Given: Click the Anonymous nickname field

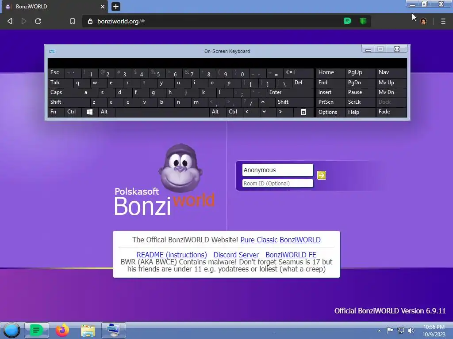Looking at the screenshot, I should (x=277, y=170).
